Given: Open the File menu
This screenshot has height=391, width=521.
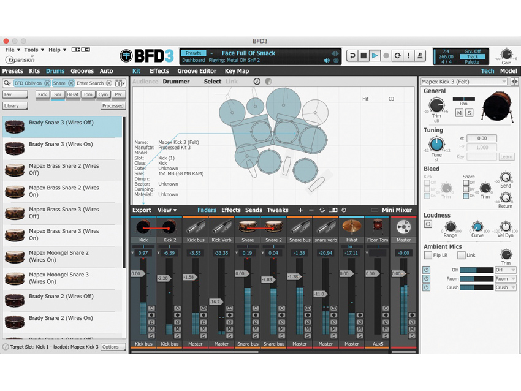Looking at the screenshot, I should click(12, 50).
